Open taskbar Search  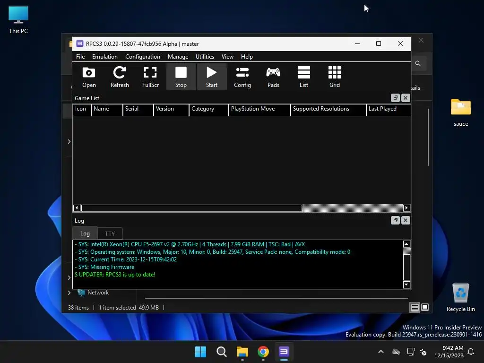[x=222, y=352]
